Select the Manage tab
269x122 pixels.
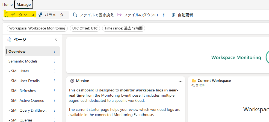[x=24, y=4]
